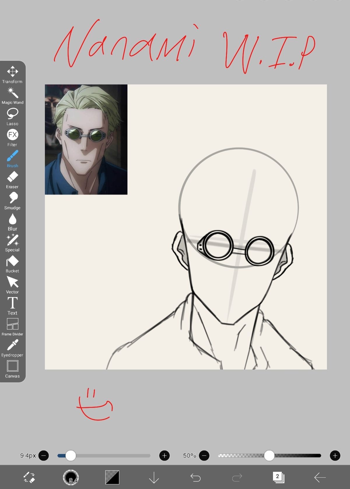
Task: Tap the Nanami reference image
Action: [86, 139]
